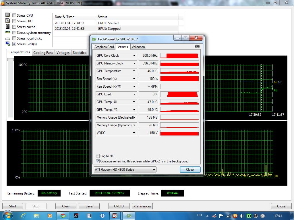
Task: Enable the Stress cache checkbox
Action: click(14, 27)
